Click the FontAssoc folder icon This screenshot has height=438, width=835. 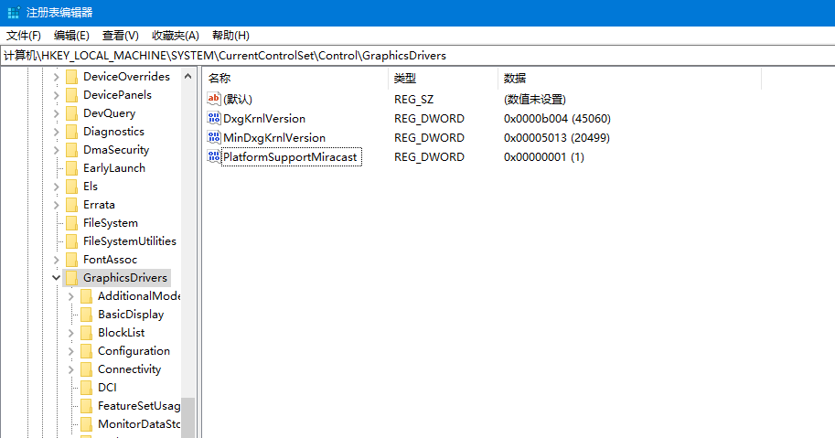[x=71, y=260]
